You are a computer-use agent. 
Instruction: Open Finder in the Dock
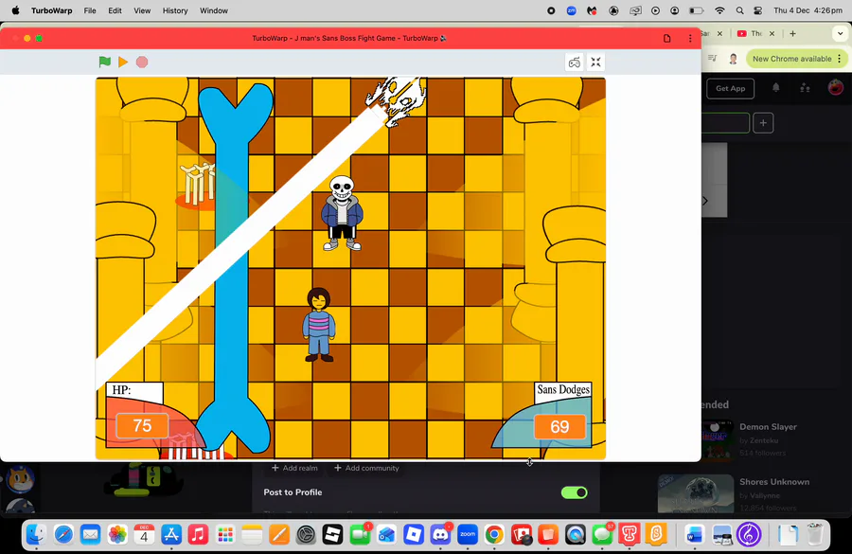[36, 535]
